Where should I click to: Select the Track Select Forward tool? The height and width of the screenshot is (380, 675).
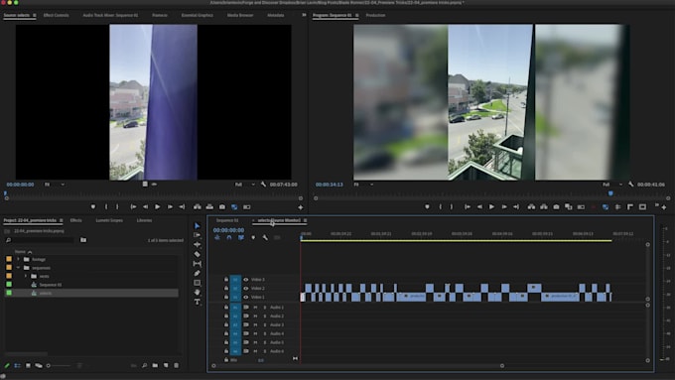pyautogui.click(x=198, y=235)
